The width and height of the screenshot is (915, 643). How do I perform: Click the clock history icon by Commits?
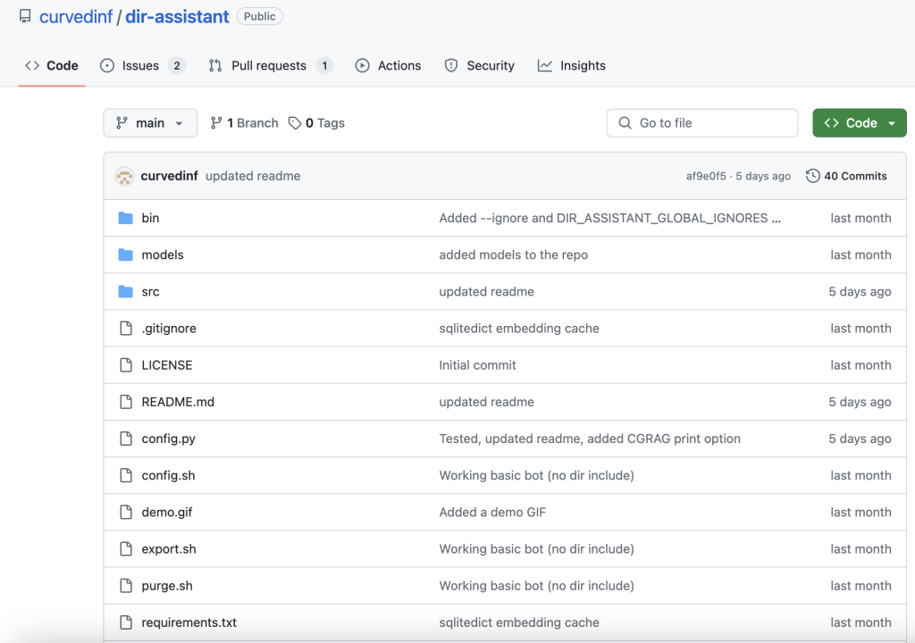813,176
